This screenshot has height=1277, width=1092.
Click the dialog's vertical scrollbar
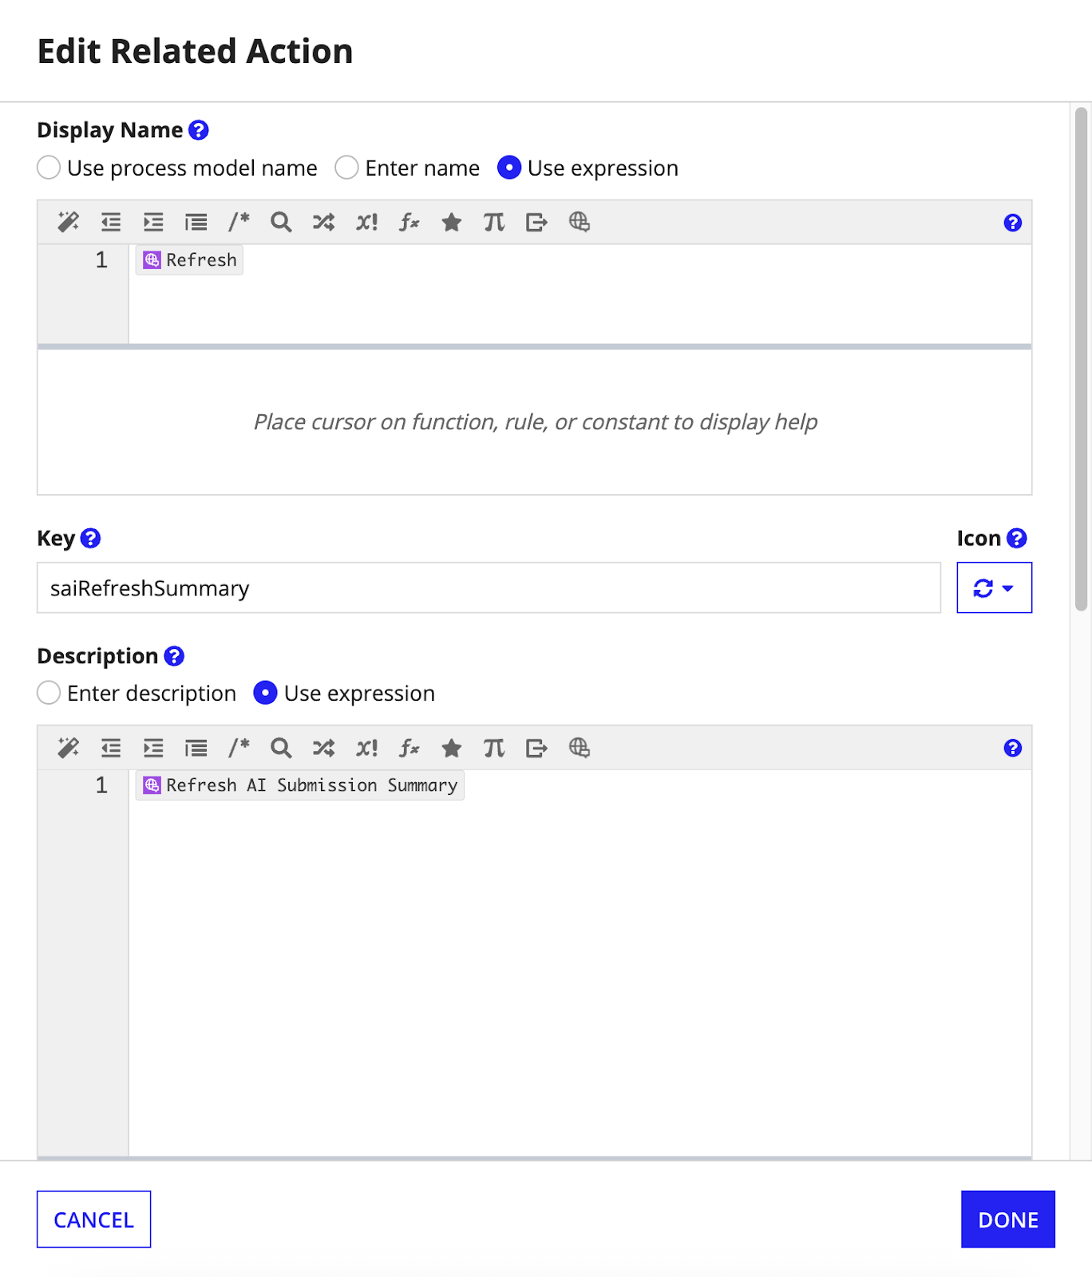click(1082, 359)
